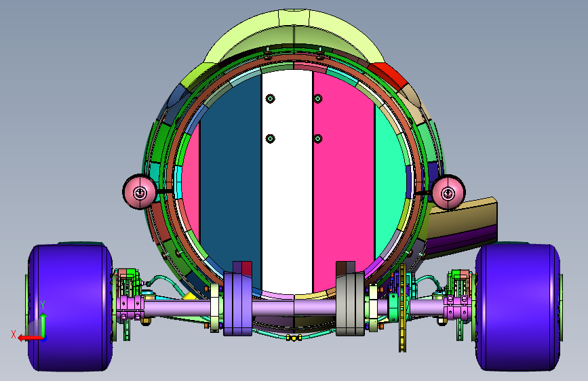Select the green Y axis arrow of triad
The image size is (588, 381).
pyautogui.click(x=43, y=325)
